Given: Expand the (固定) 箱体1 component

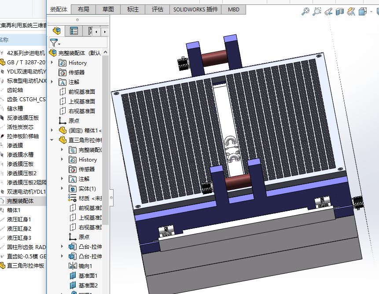Looking at the screenshot, I should [52, 130].
